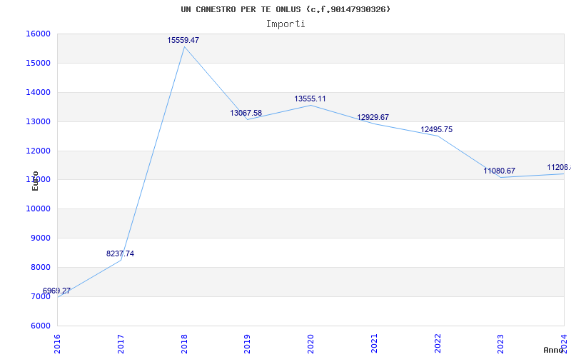Click the 'Euro' y-axis label
The width and height of the screenshot is (571, 357).
pyautogui.click(x=35, y=181)
